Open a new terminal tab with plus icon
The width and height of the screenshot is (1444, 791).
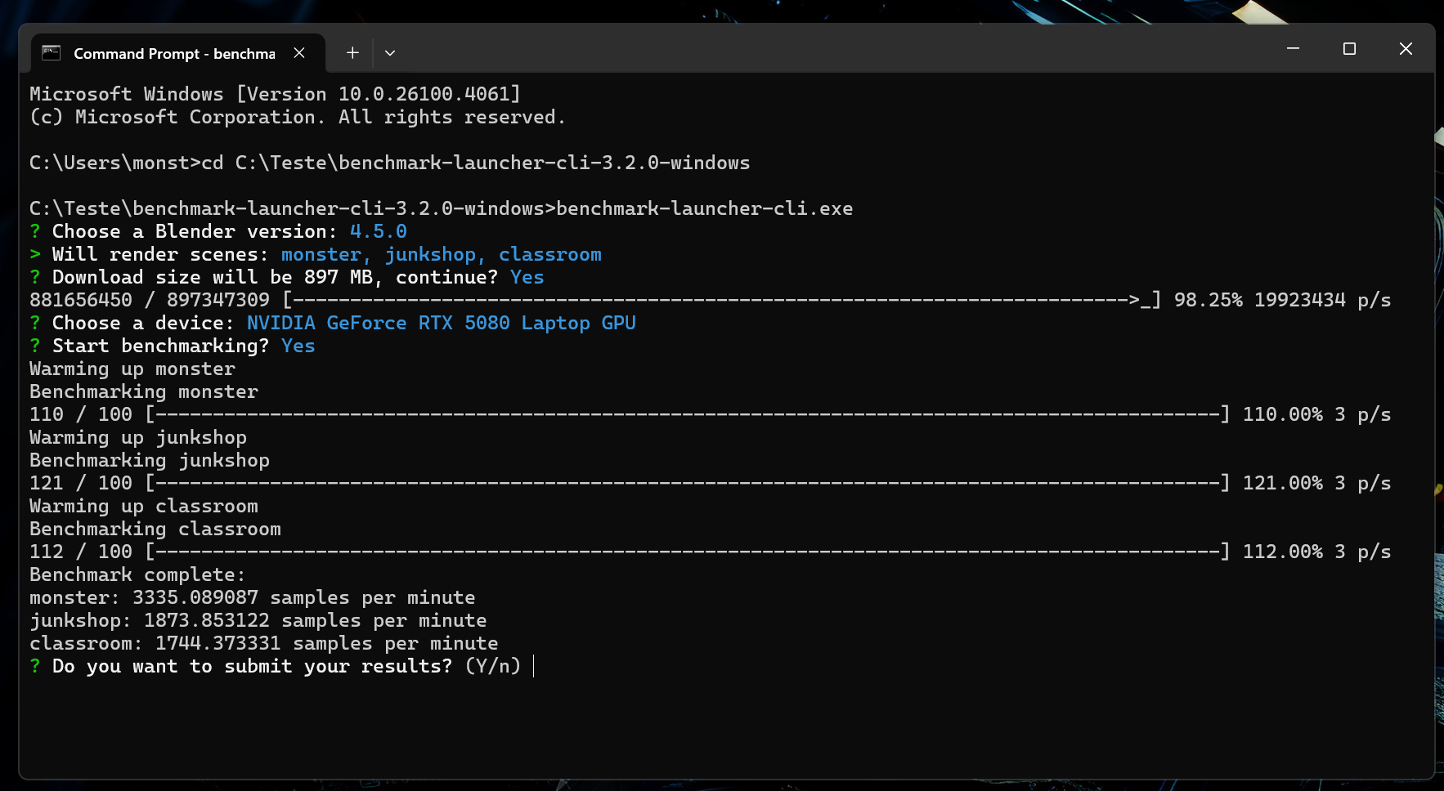pos(352,53)
